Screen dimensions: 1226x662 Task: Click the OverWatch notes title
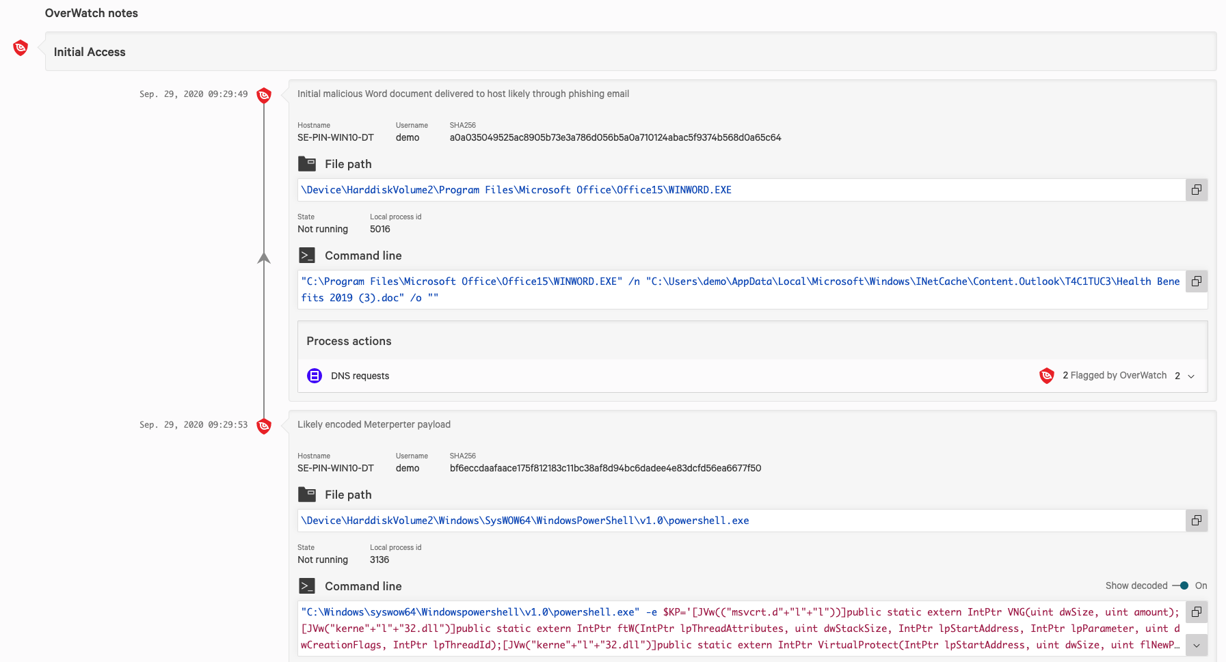click(x=92, y=13)
